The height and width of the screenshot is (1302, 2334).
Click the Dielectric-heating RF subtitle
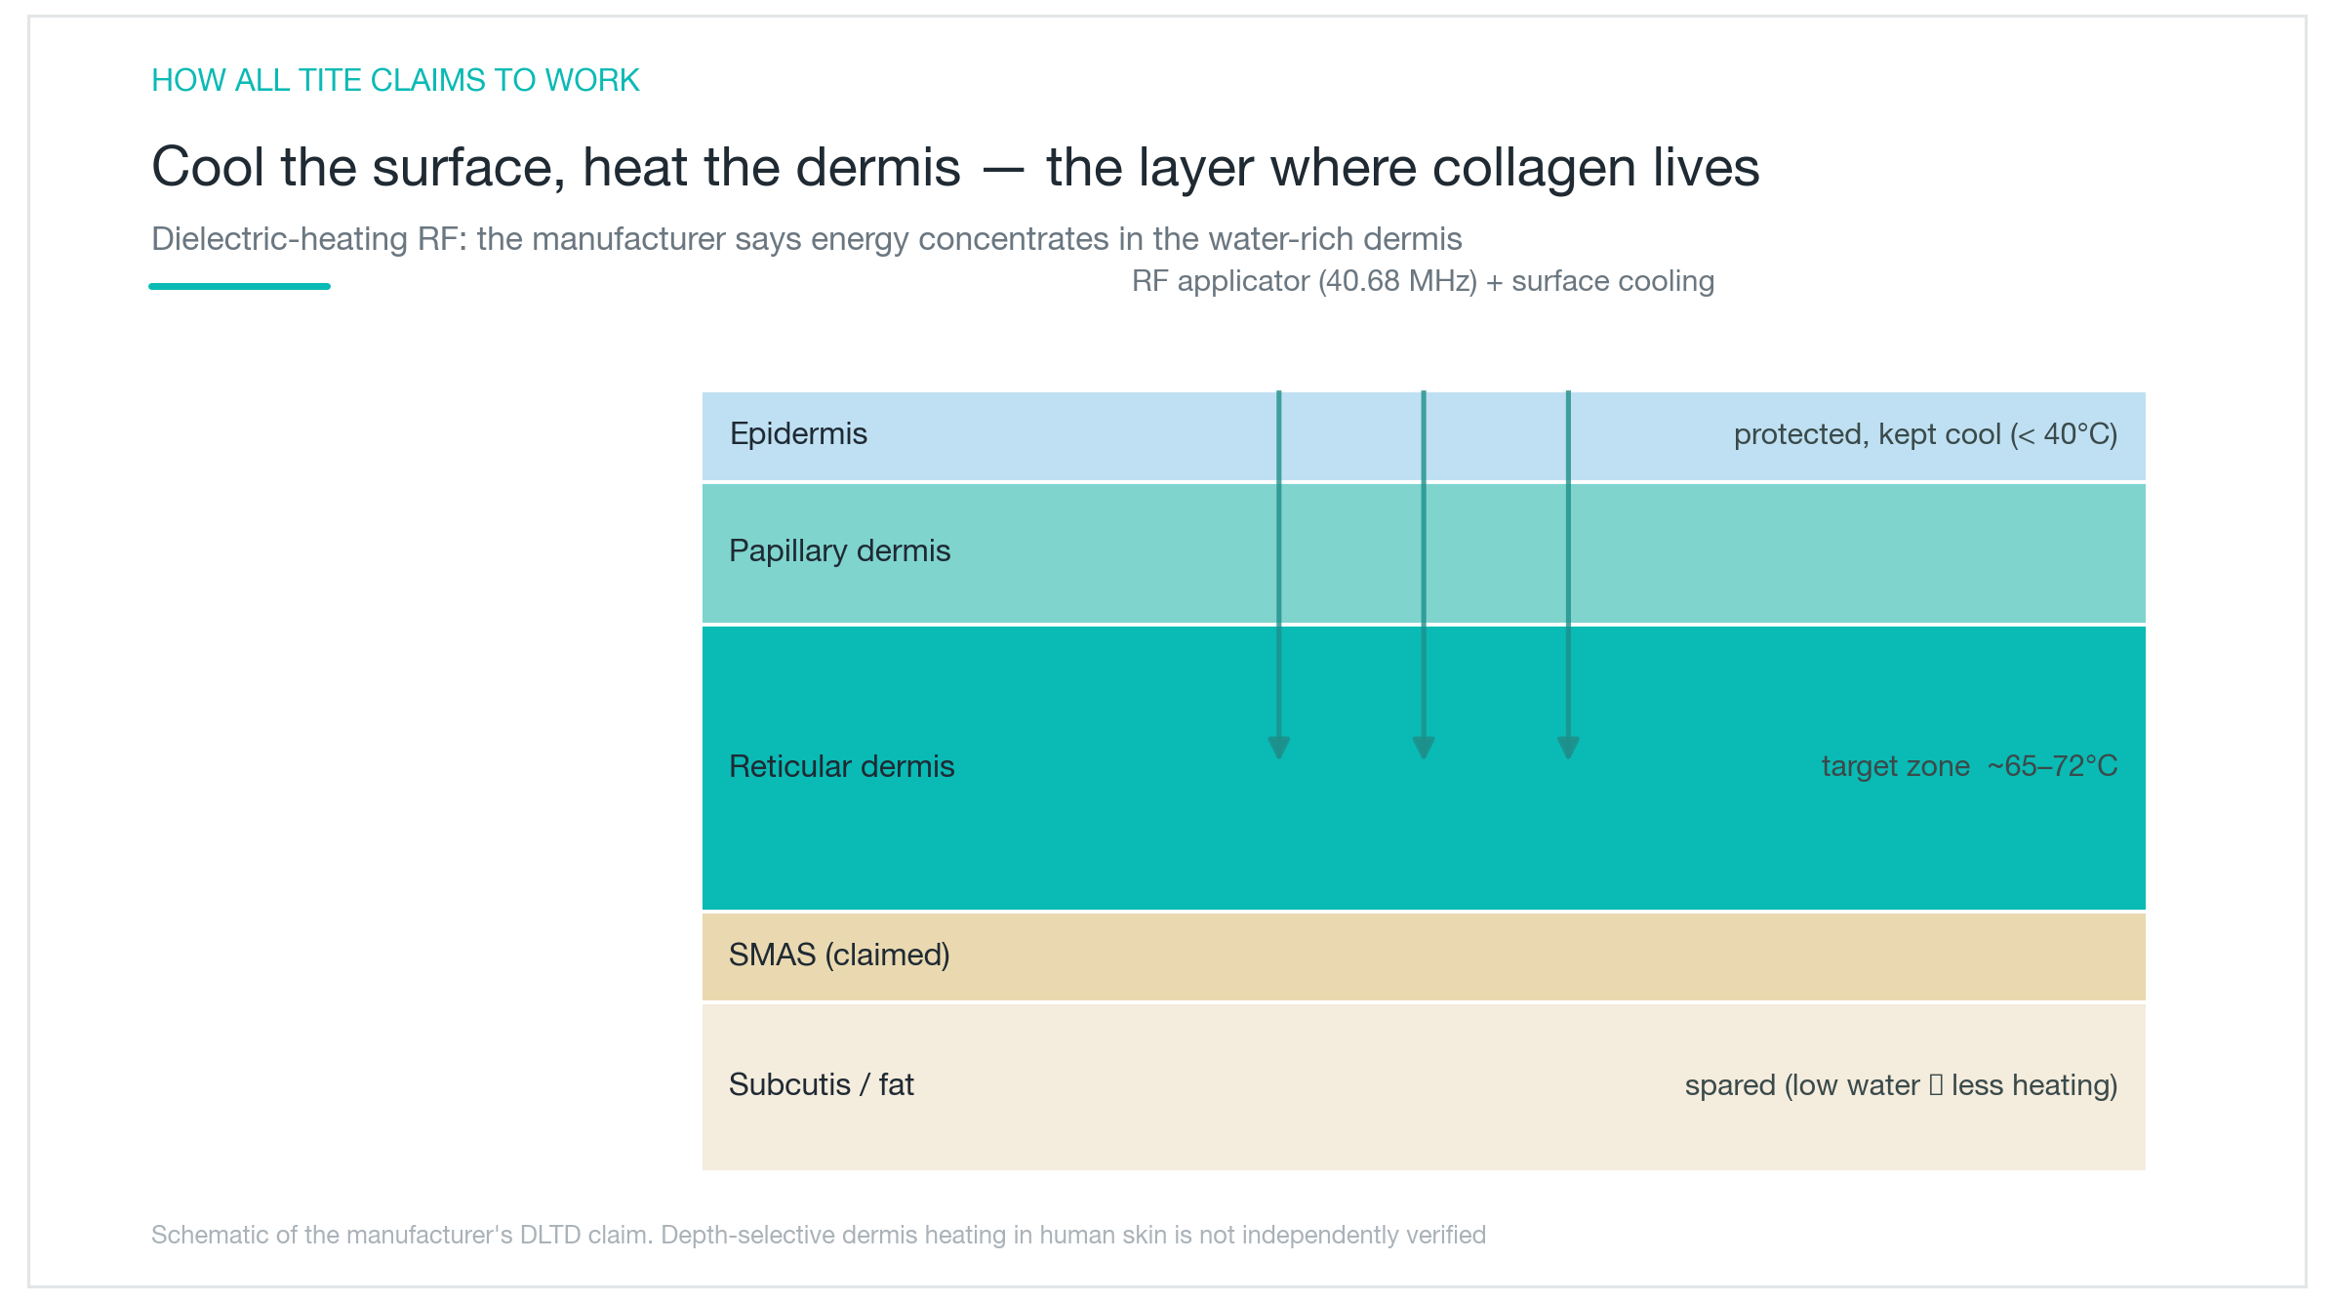[x=807, y=239]
